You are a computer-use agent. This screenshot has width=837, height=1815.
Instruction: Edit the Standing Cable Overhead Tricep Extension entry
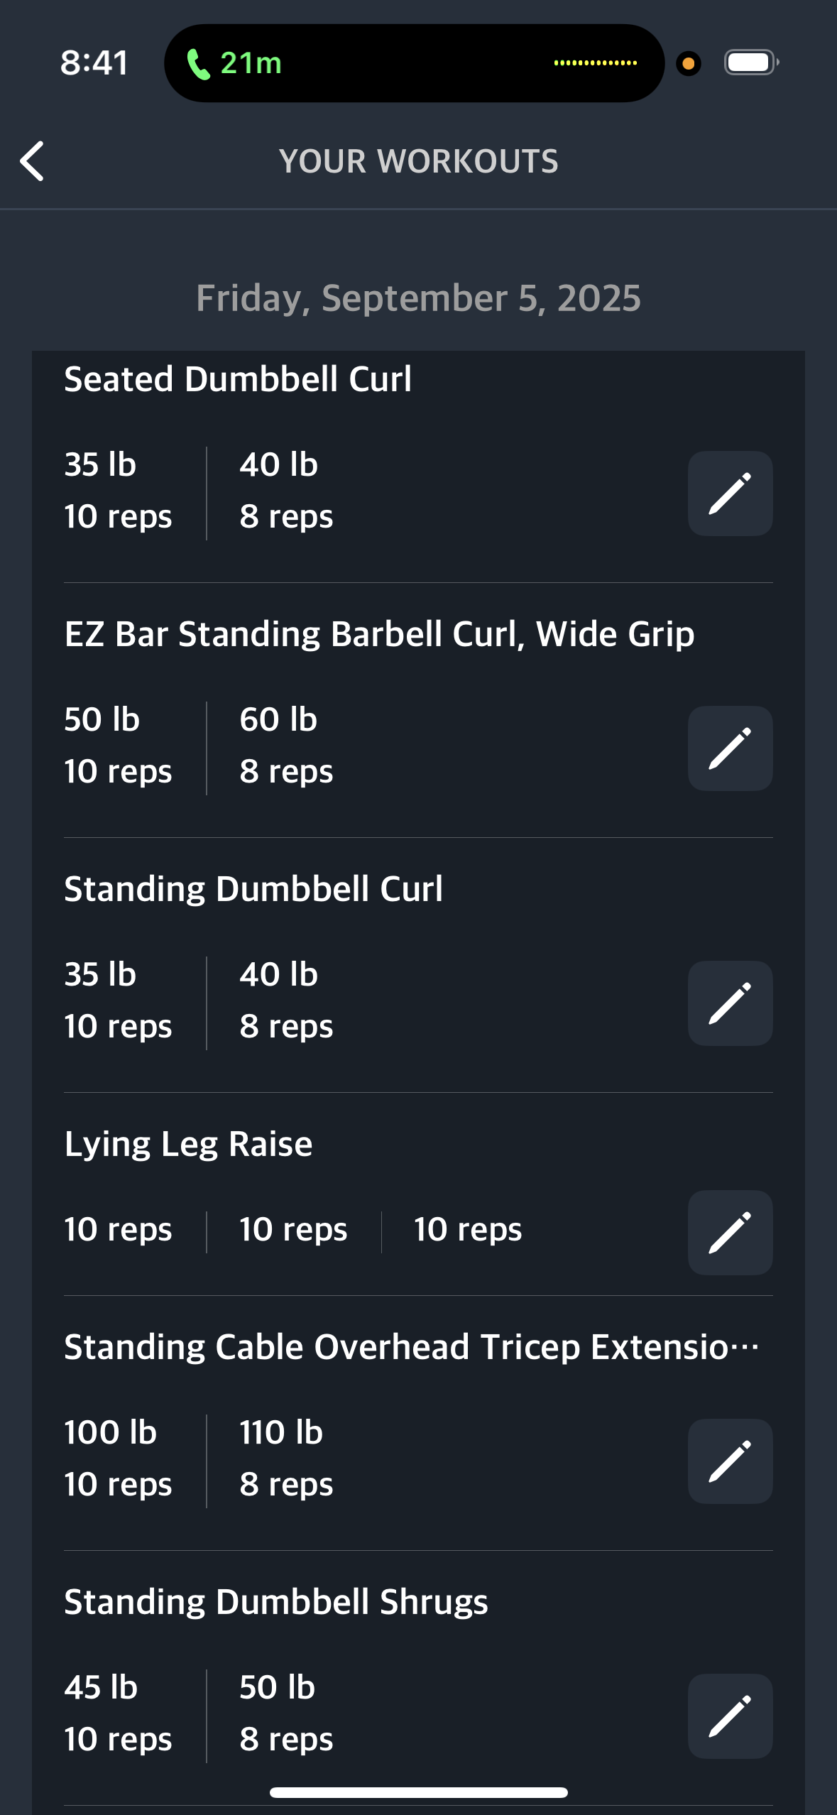point(730,1461)
